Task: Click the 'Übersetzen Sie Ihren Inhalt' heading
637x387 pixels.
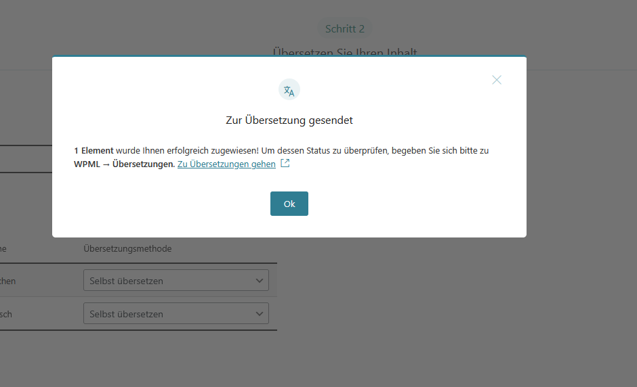Action: [344, 52]
